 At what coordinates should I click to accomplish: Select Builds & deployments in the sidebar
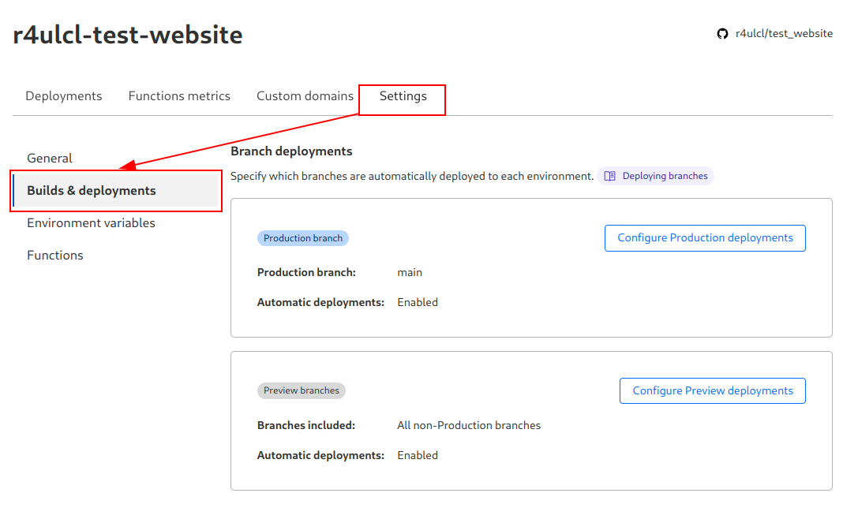click(91, 190)
